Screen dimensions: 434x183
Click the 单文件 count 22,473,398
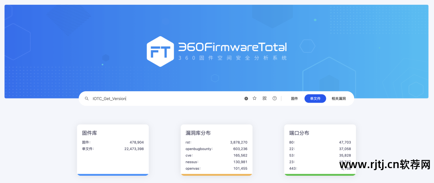(x=134, y=149)
